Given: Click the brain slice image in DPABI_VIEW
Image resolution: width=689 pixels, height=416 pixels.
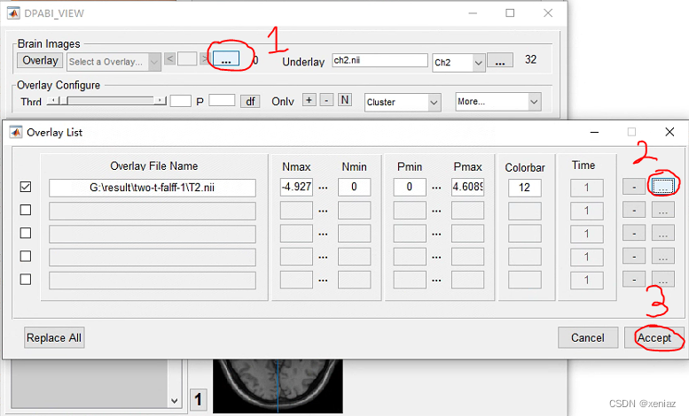Looking at the screenshot, I should tap(278, 386).
